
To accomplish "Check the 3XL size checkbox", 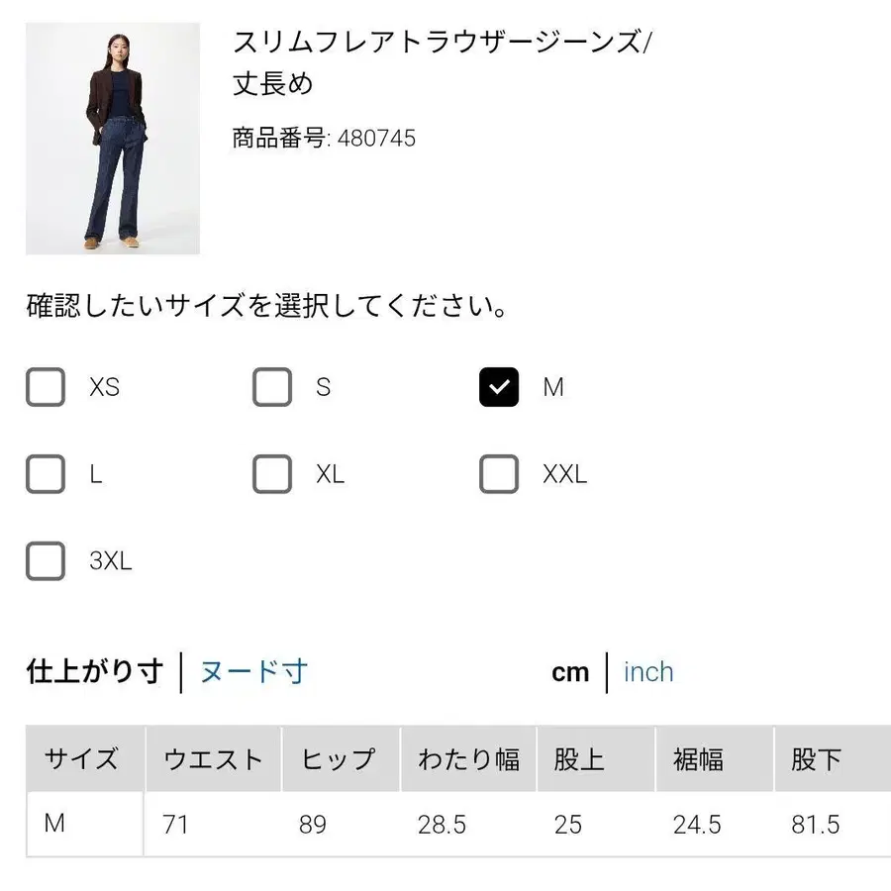I will [x=45, y=561].
